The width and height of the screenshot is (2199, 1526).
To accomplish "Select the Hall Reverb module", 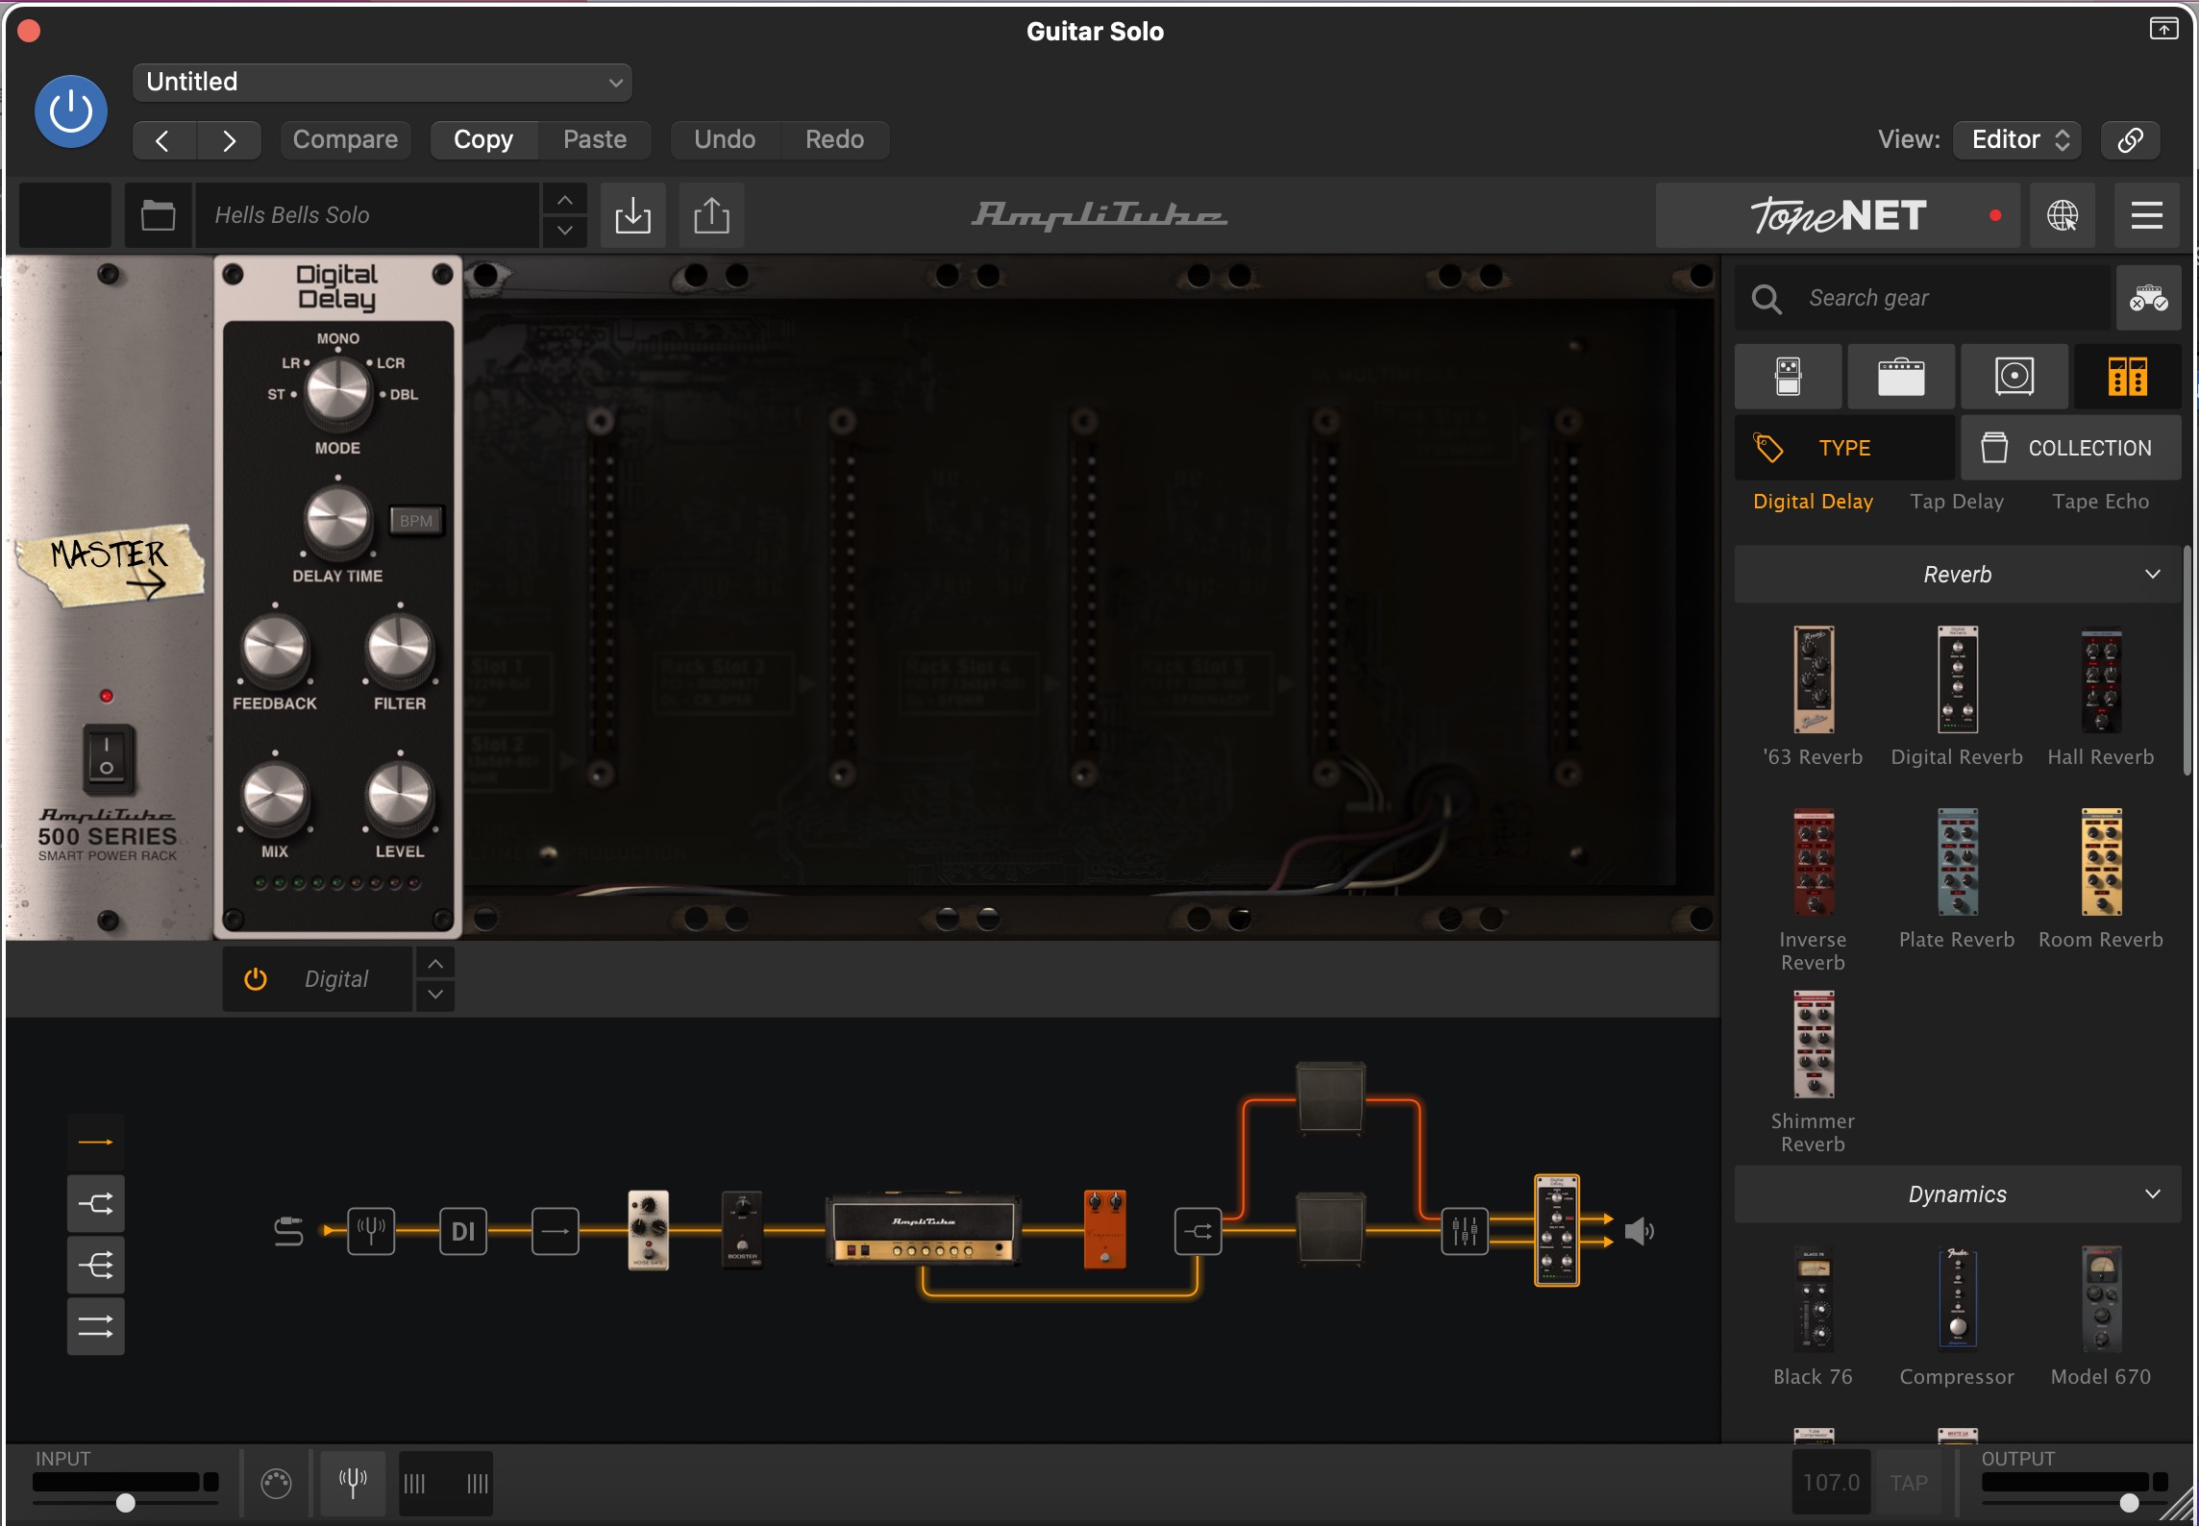I will (x=2101, y=680).
